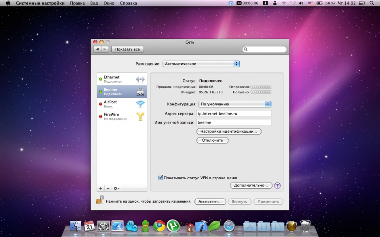Click the Ассистент button
The height and width of the screenshot is (237, 380).
coord(210,201)
